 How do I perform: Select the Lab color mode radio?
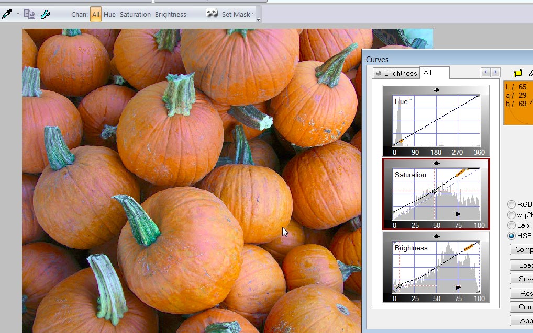pos(511,225)
